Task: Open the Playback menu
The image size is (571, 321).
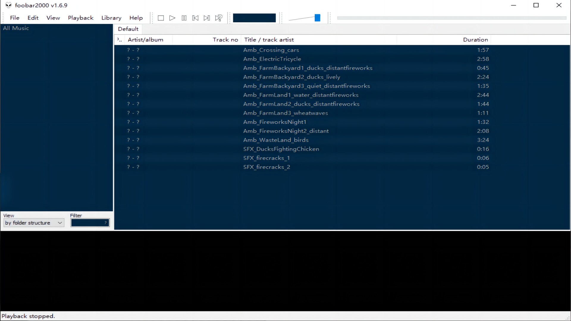Action: pyautogui.click(x=81, y=18)
